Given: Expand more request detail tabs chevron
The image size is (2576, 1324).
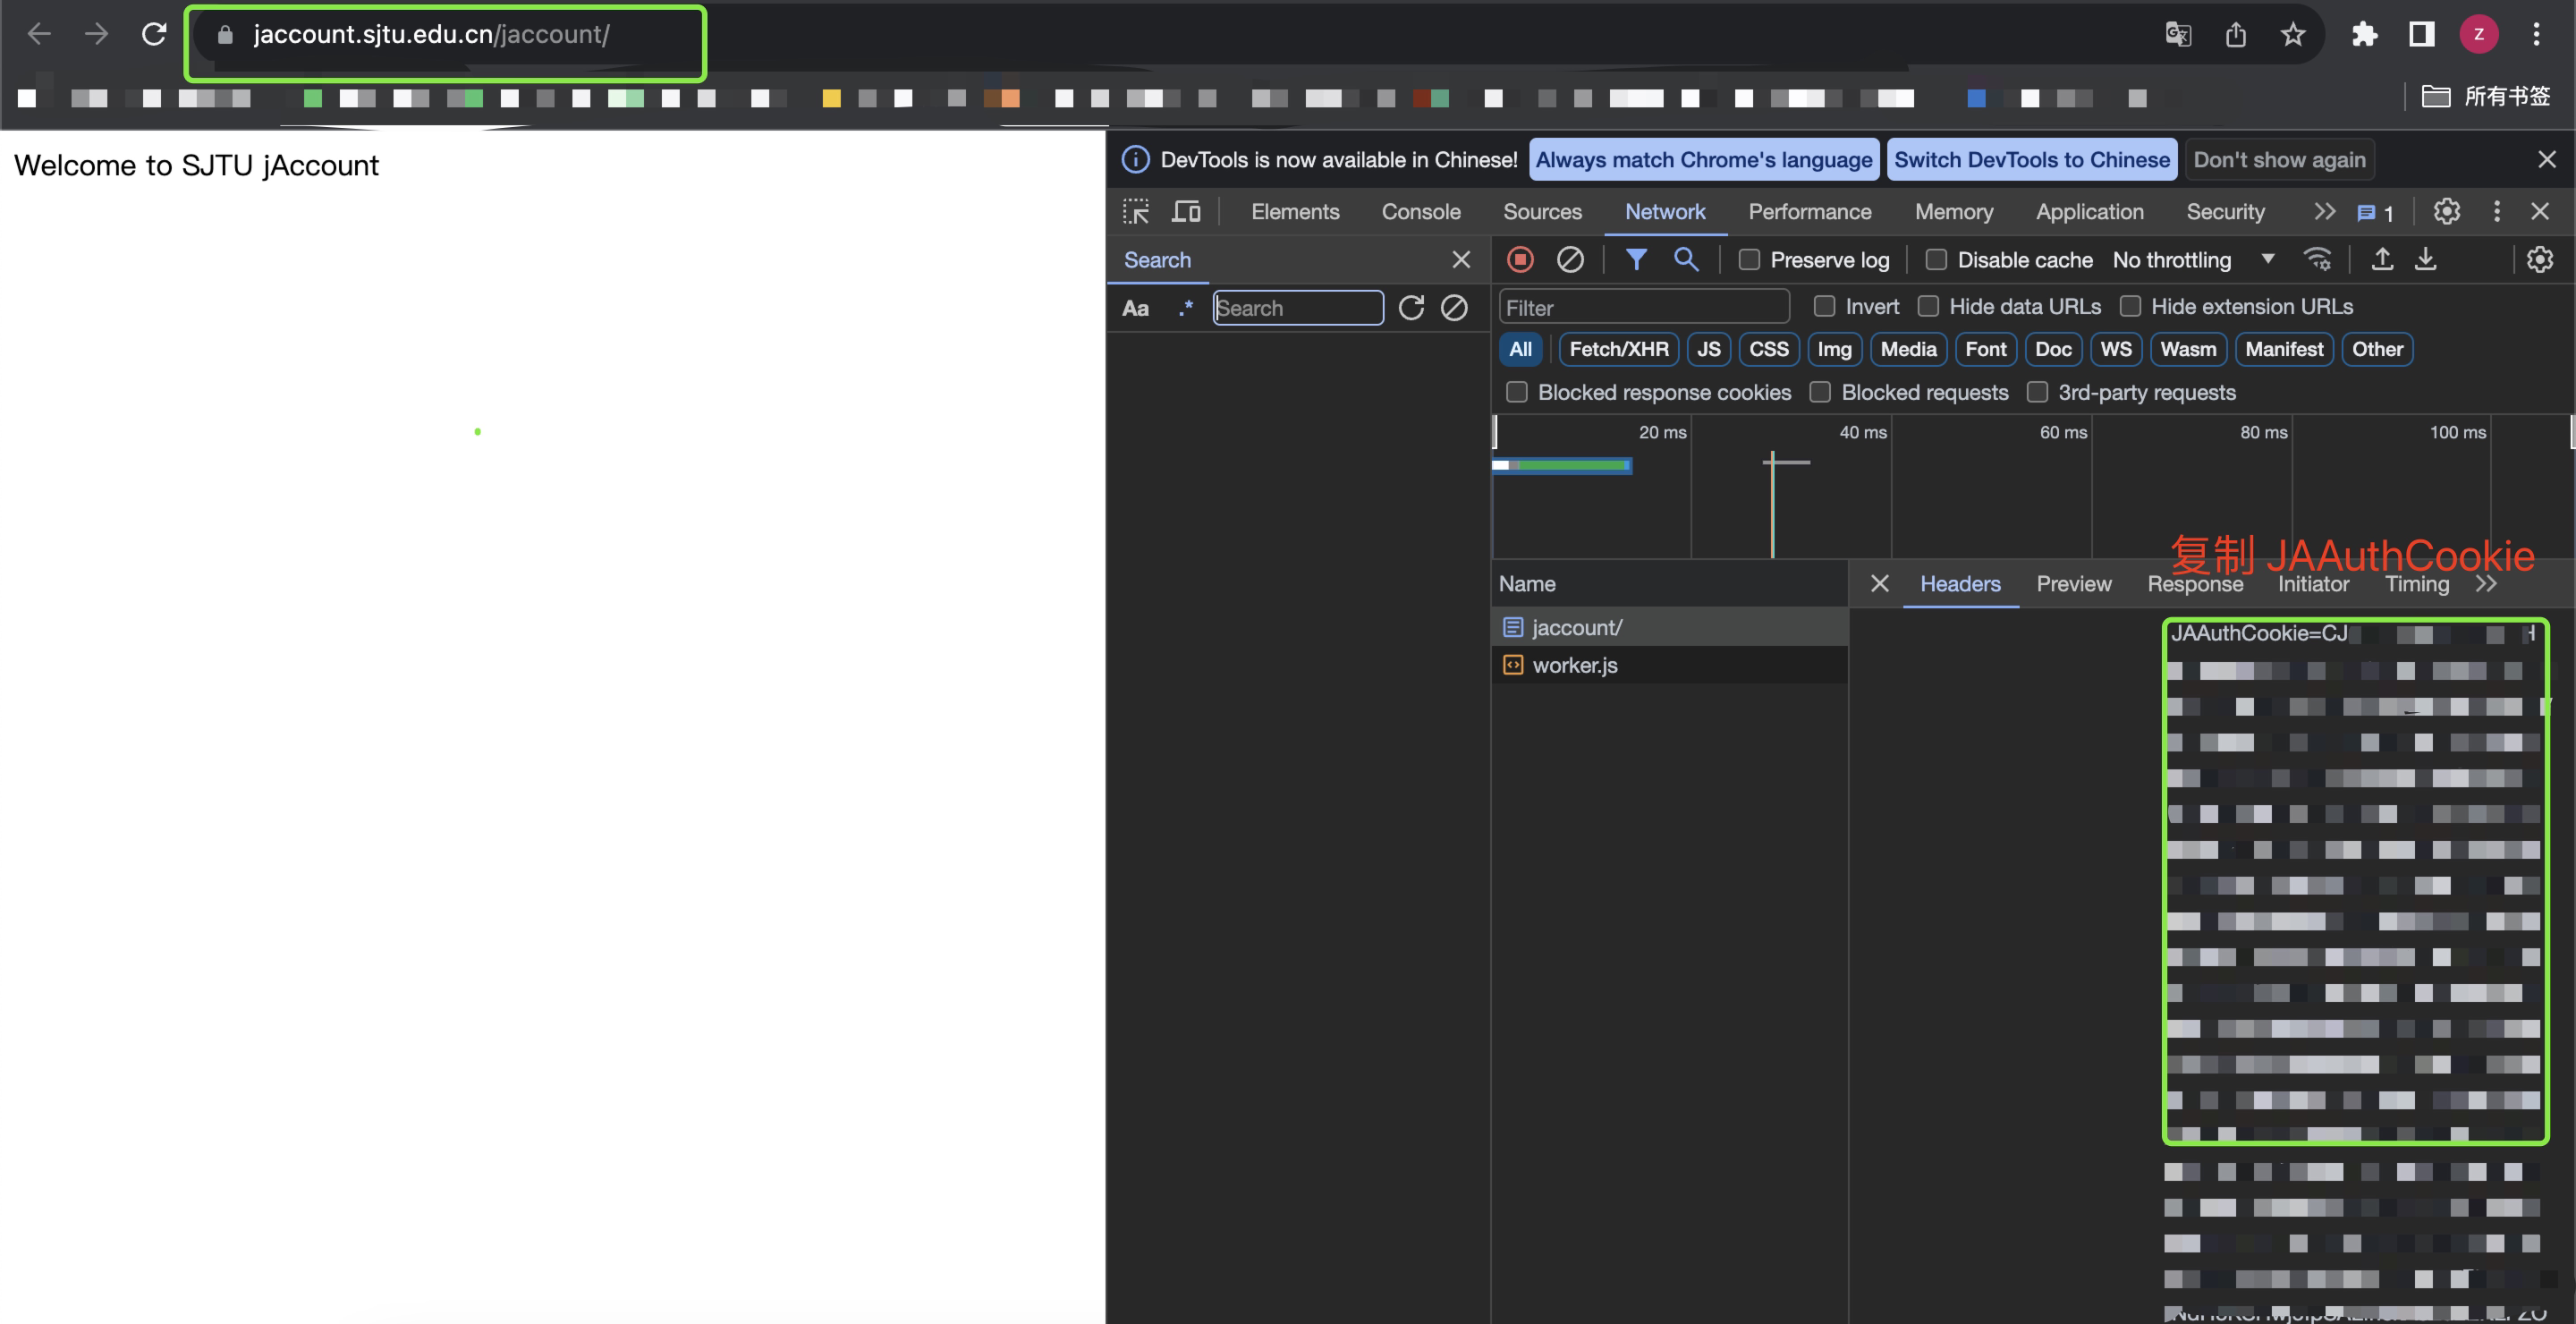Looking at the screenshot, I should (x=2487, y=584).
